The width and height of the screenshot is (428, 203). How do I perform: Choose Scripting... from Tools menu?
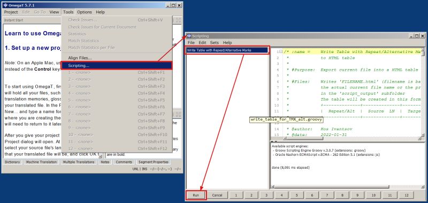pyautogui.click(x=117, y=65)
